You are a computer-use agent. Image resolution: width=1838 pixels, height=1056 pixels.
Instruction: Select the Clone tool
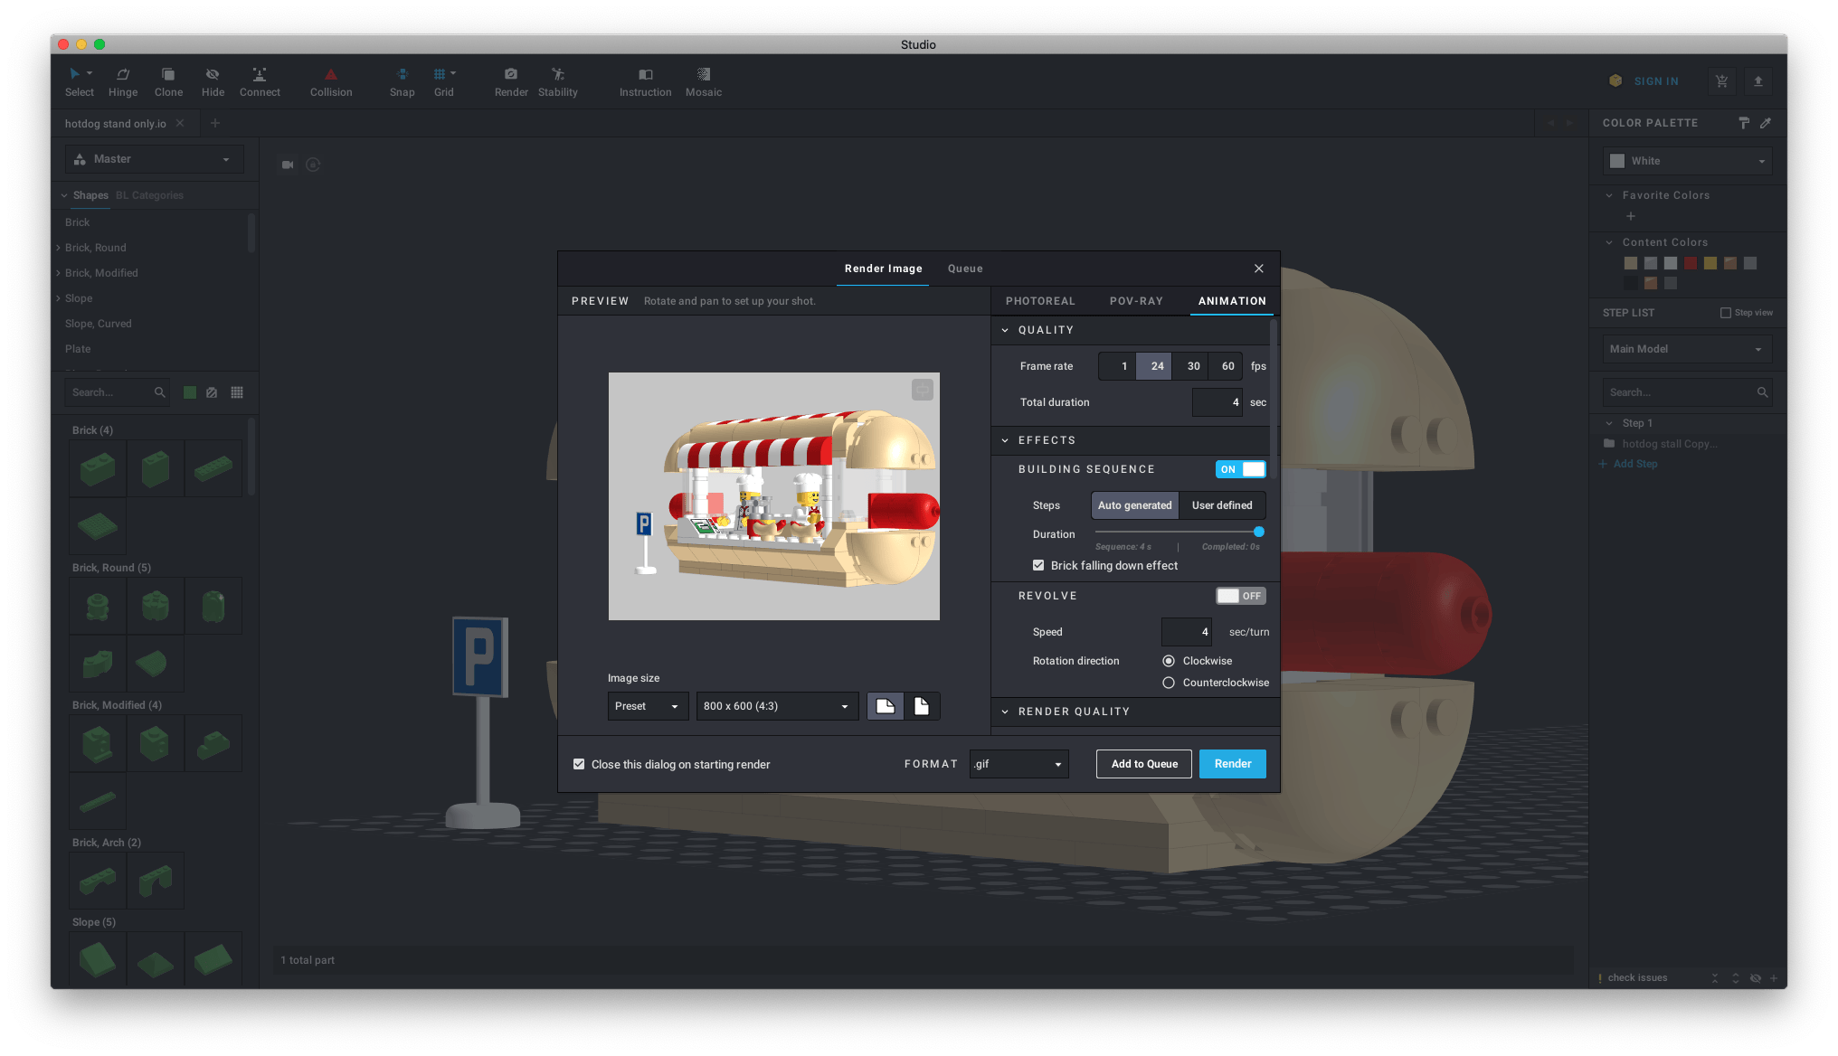[x=168, y=75]
